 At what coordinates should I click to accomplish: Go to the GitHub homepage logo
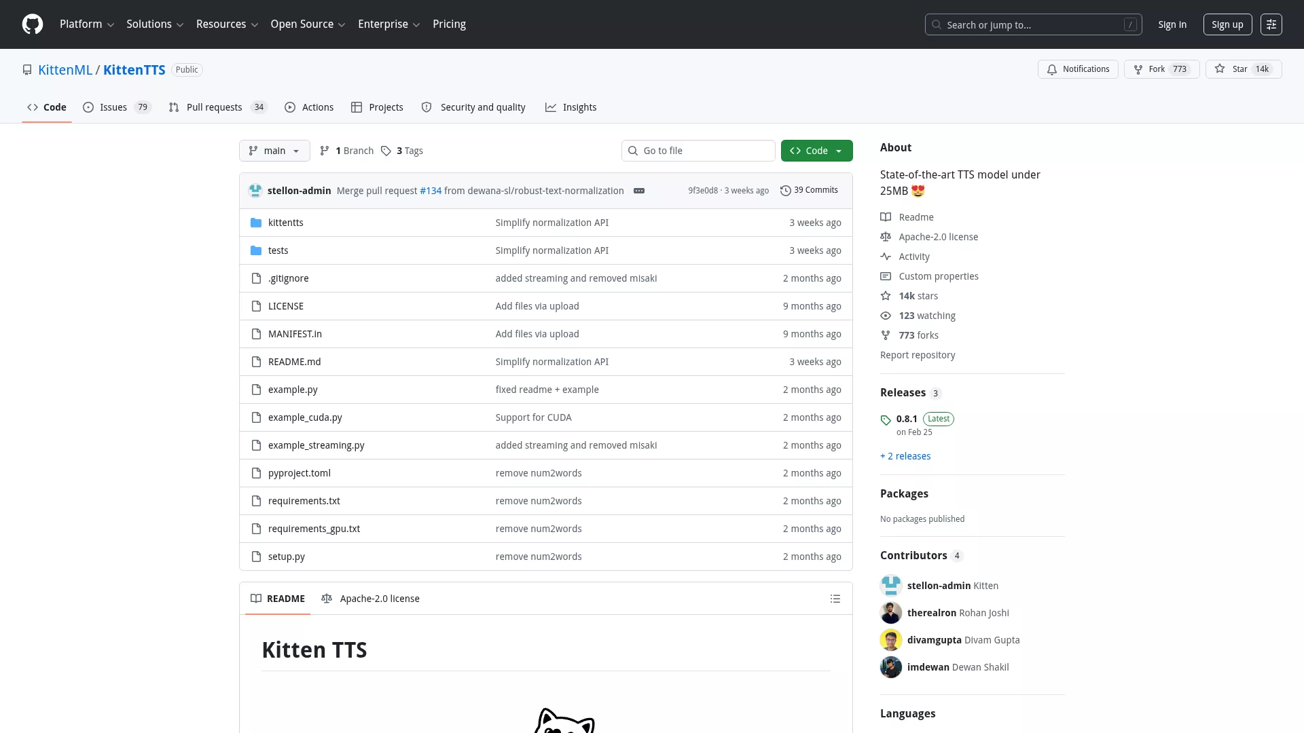(33, 24)
